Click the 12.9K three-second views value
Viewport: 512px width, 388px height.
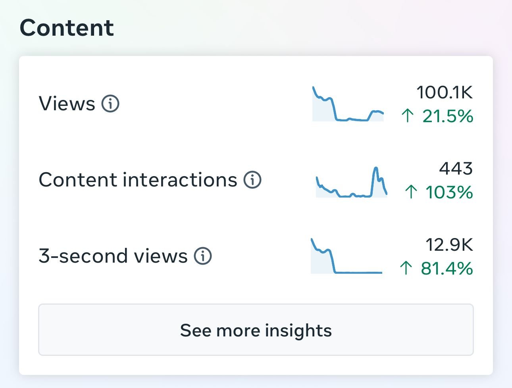pos(449,245)
